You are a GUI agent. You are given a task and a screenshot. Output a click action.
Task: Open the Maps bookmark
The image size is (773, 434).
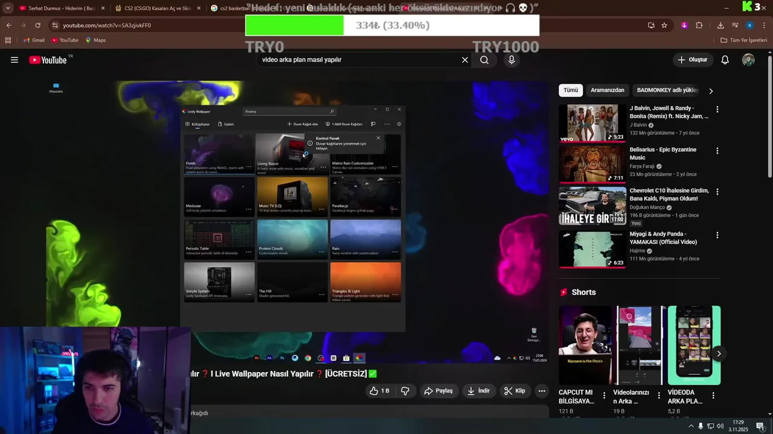(x=95, y=40)
